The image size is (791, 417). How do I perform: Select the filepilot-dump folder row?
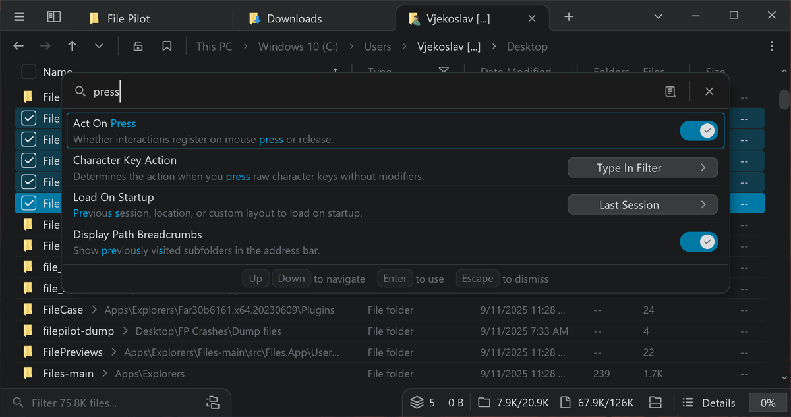click(389, 331)
